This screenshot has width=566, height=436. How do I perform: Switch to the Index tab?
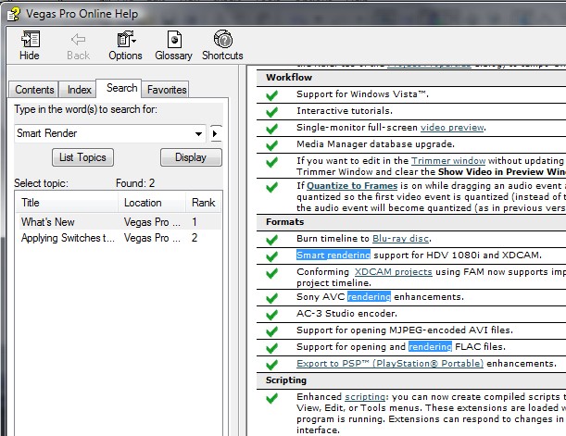tap(79, 90)
